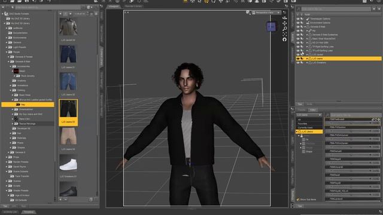Viewport: 383px width, 215px height.
Task: Select the LJO Sneakers 01 thumbnail
Action: [68, 163]
